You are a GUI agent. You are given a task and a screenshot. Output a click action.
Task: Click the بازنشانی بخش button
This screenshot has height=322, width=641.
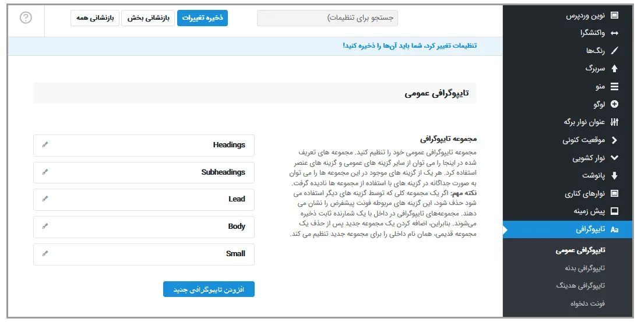point(148,18)
